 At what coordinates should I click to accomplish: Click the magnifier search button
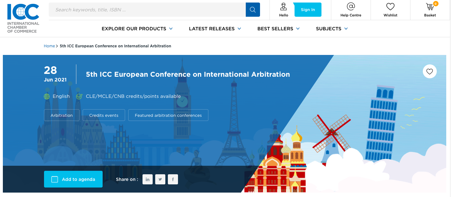pyautogui.click(x=253, y=10)
